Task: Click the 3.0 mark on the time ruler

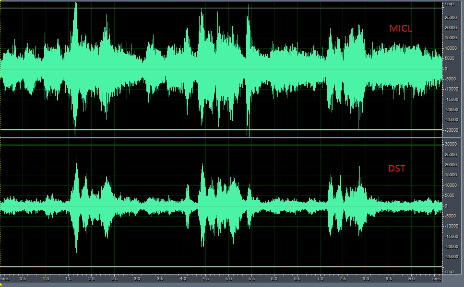Action: coord(137,279)
